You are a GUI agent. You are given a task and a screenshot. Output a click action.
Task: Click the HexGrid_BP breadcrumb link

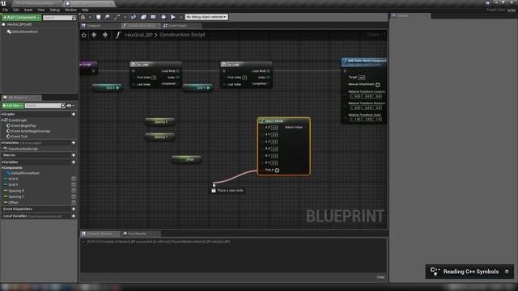point(138,35)
